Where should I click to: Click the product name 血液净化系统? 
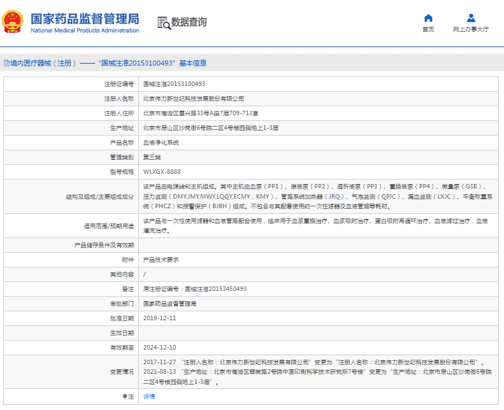coord(161,143)
